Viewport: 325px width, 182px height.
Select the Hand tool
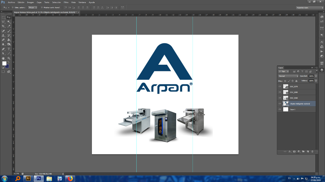(3, 58)
